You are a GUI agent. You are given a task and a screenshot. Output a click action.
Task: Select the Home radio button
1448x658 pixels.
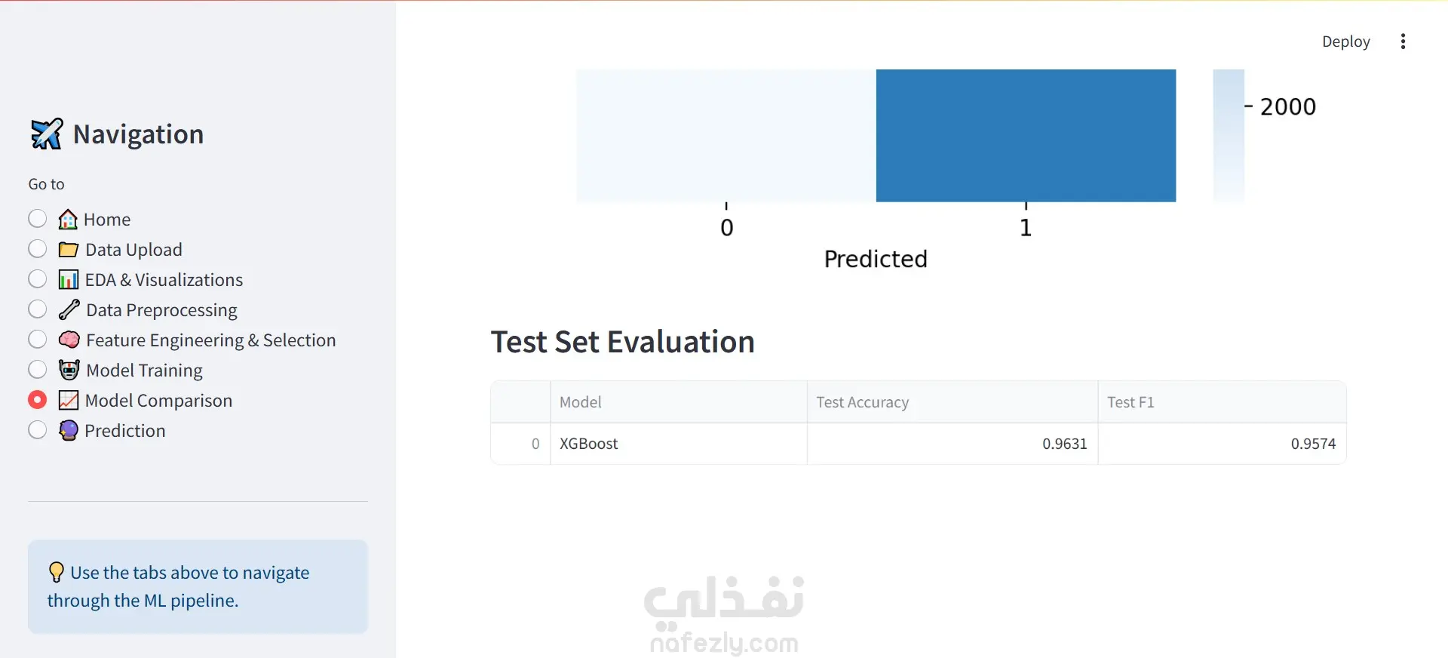coord(37,219)
